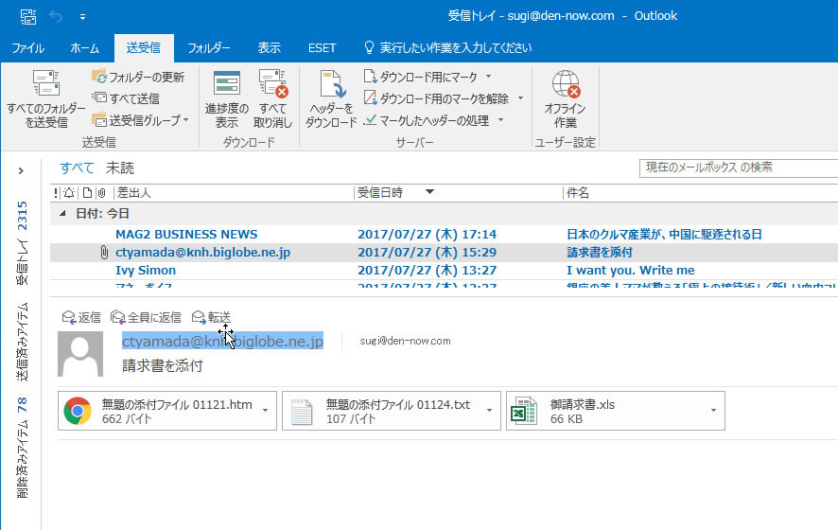Click フォルダーの更新 button
This screenshot has width=838, height=530.
[x=138, y=77]
